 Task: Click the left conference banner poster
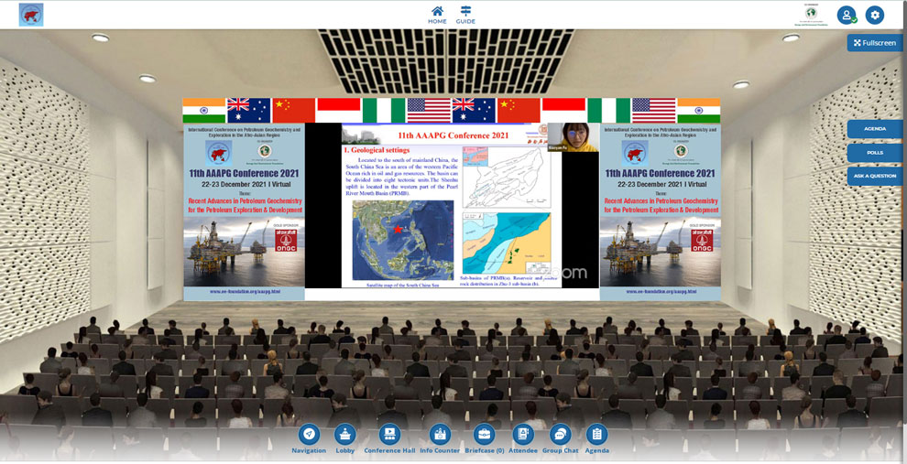point(244,211)
